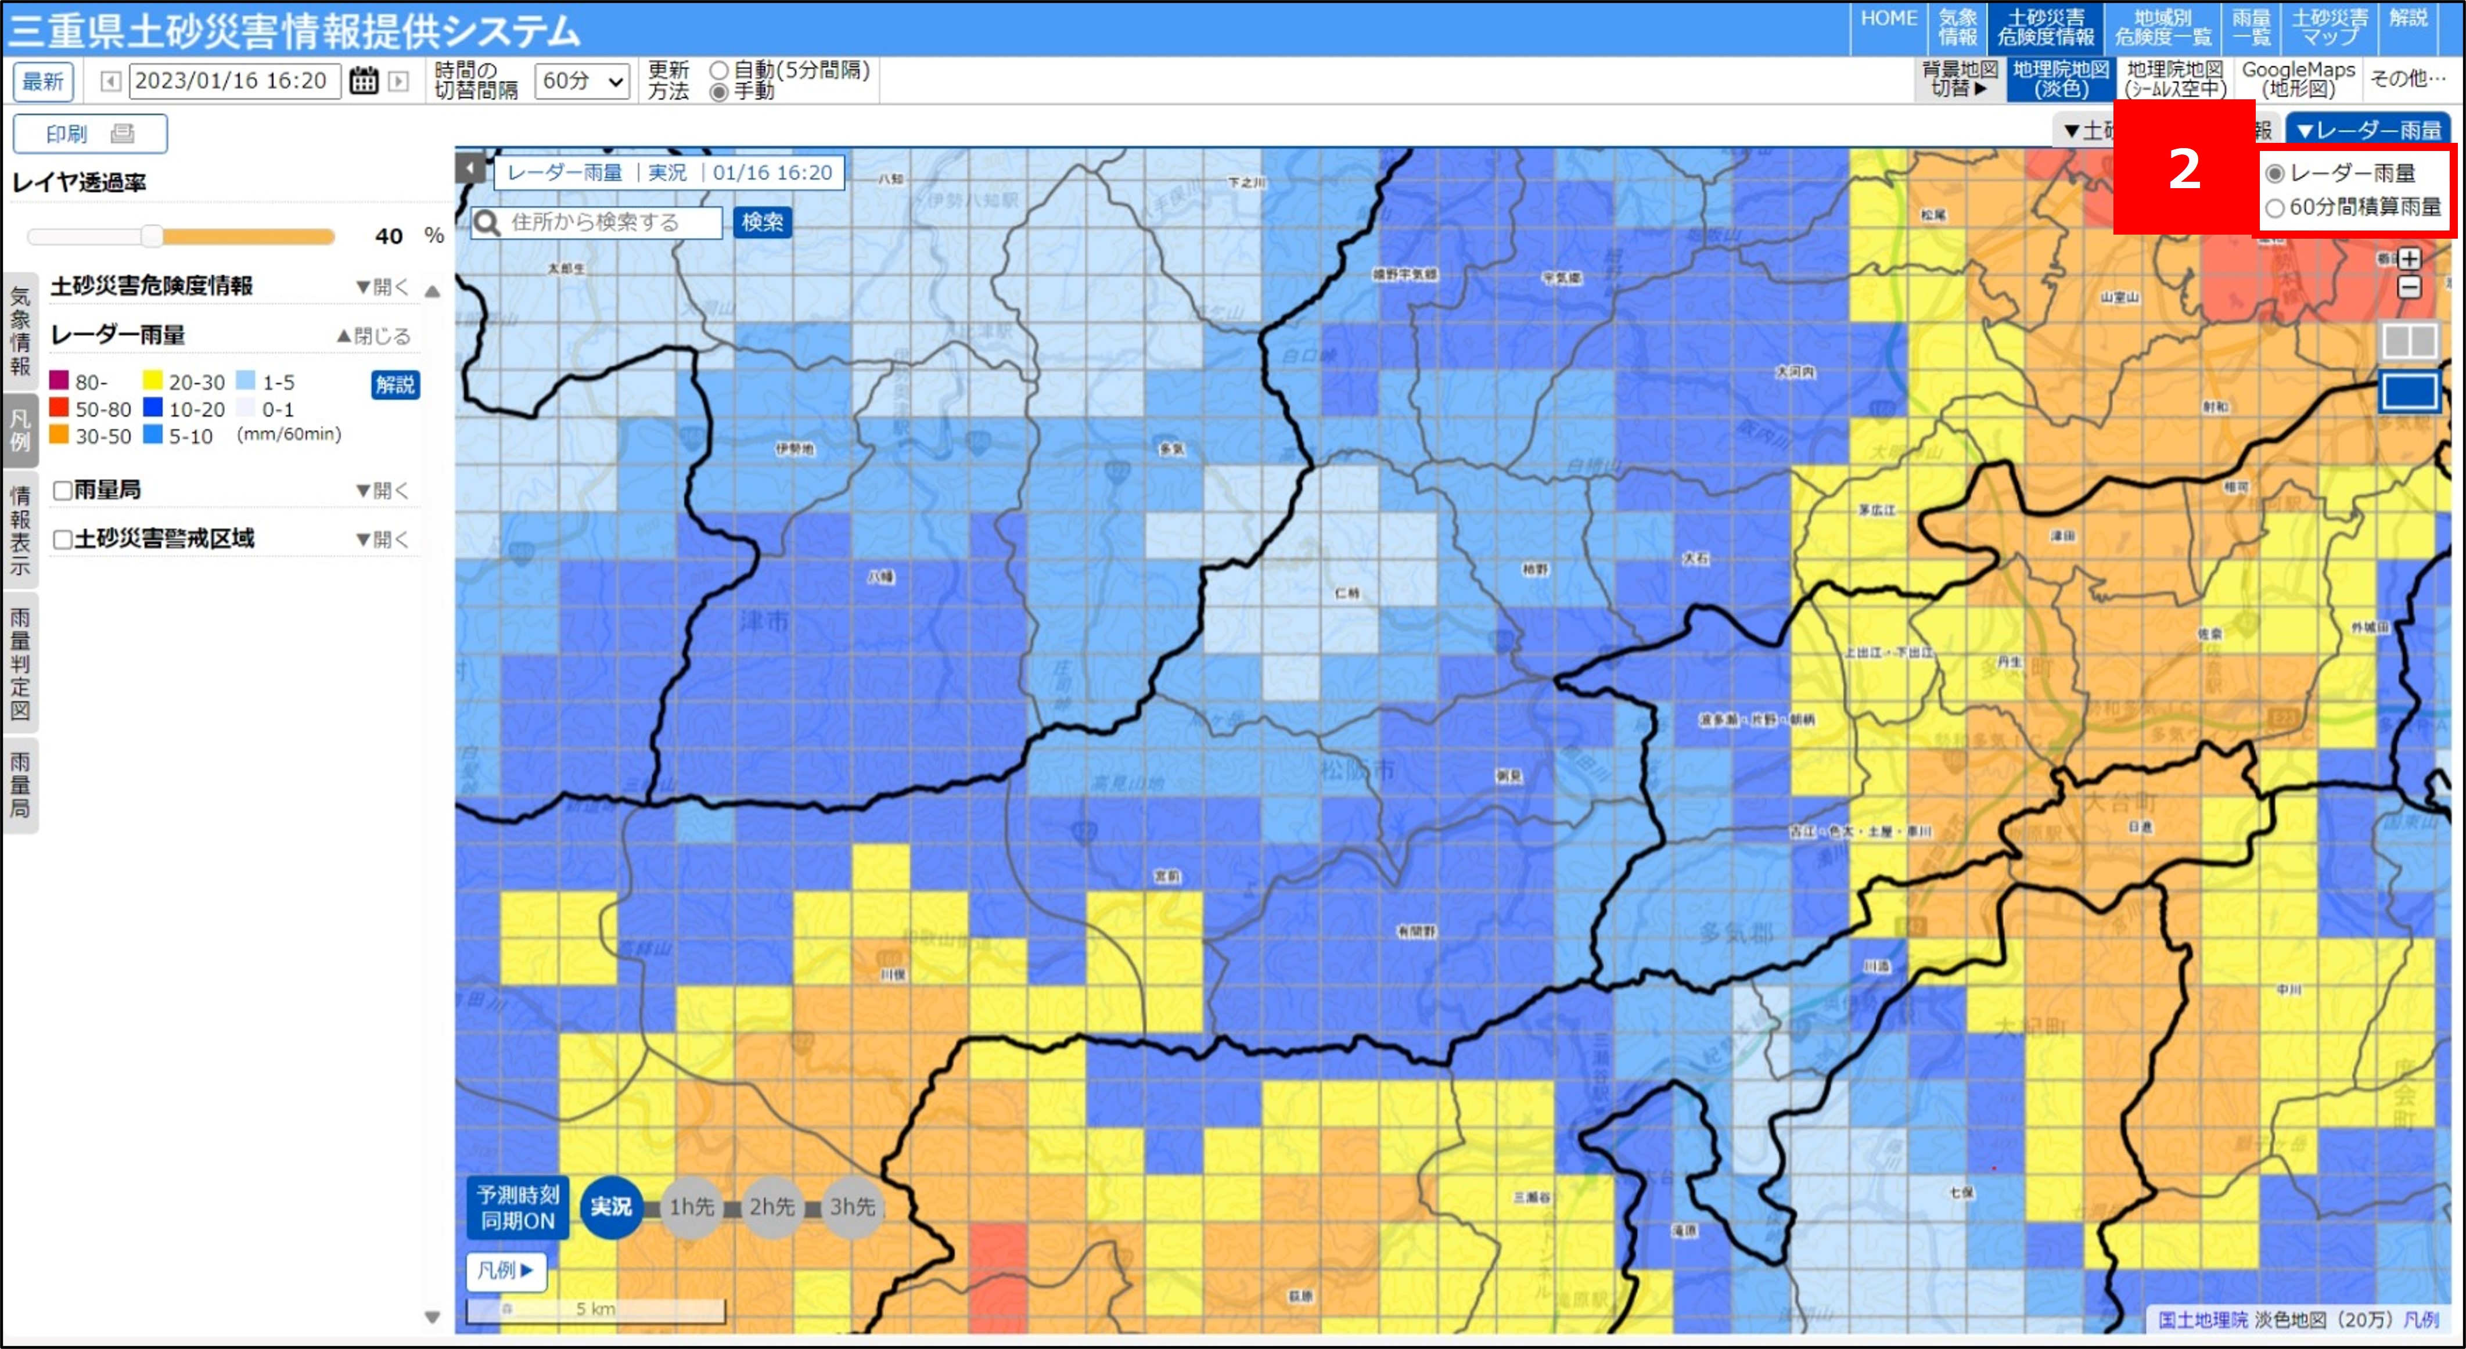Click the 80- purple legend swatch
The width and height of the screenshot is (2466, 1349).
(59, 381)
